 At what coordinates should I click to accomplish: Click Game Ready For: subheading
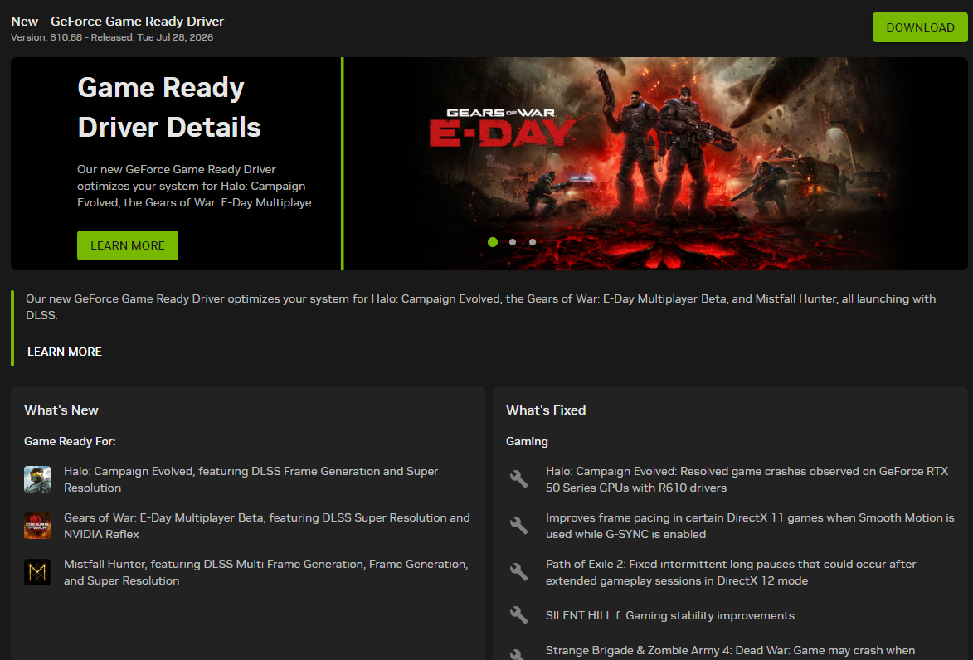coord(71,441)
